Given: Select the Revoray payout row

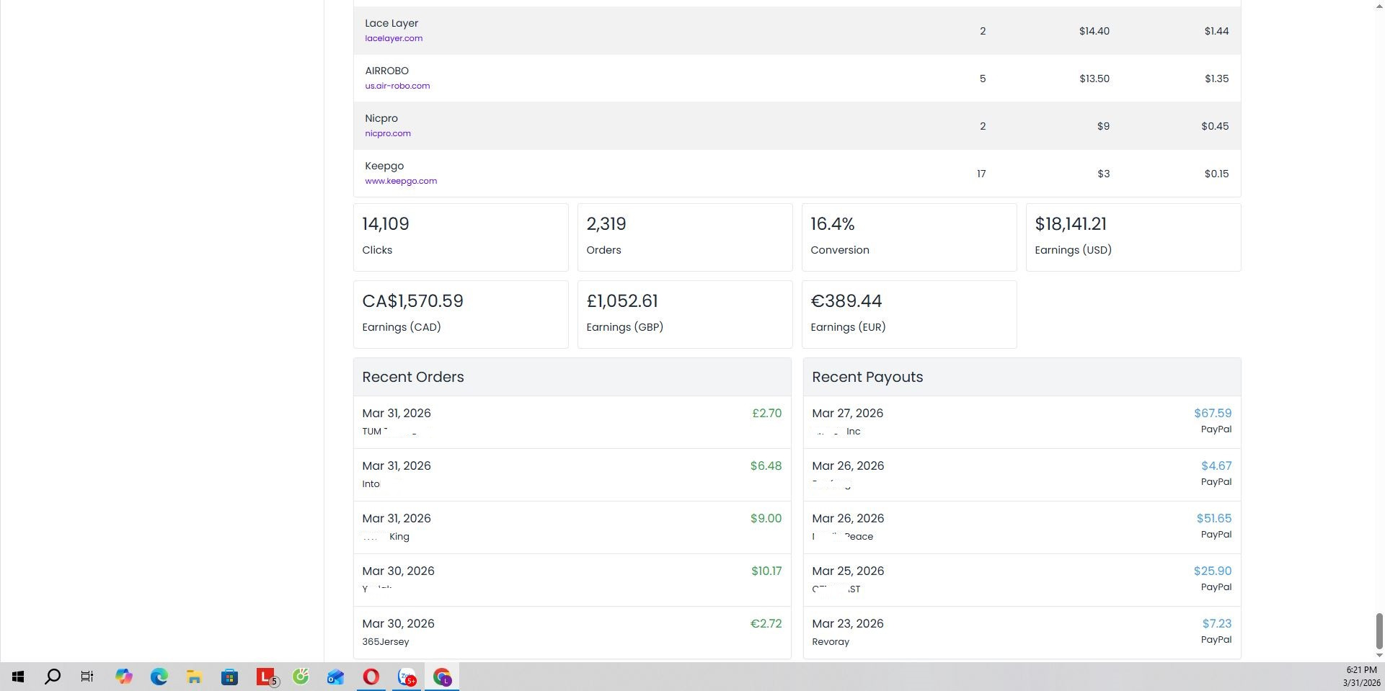Looking at the screenshot, I should [1022, 632].
